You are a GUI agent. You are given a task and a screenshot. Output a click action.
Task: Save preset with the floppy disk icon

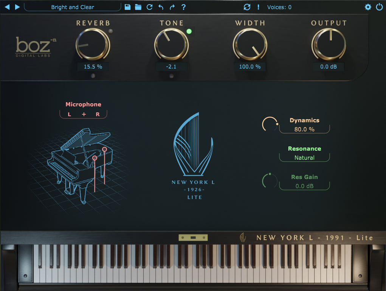coord(127,7)
